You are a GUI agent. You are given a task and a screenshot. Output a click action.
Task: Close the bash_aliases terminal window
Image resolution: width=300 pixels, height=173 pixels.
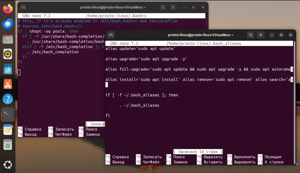pos(291,35)
